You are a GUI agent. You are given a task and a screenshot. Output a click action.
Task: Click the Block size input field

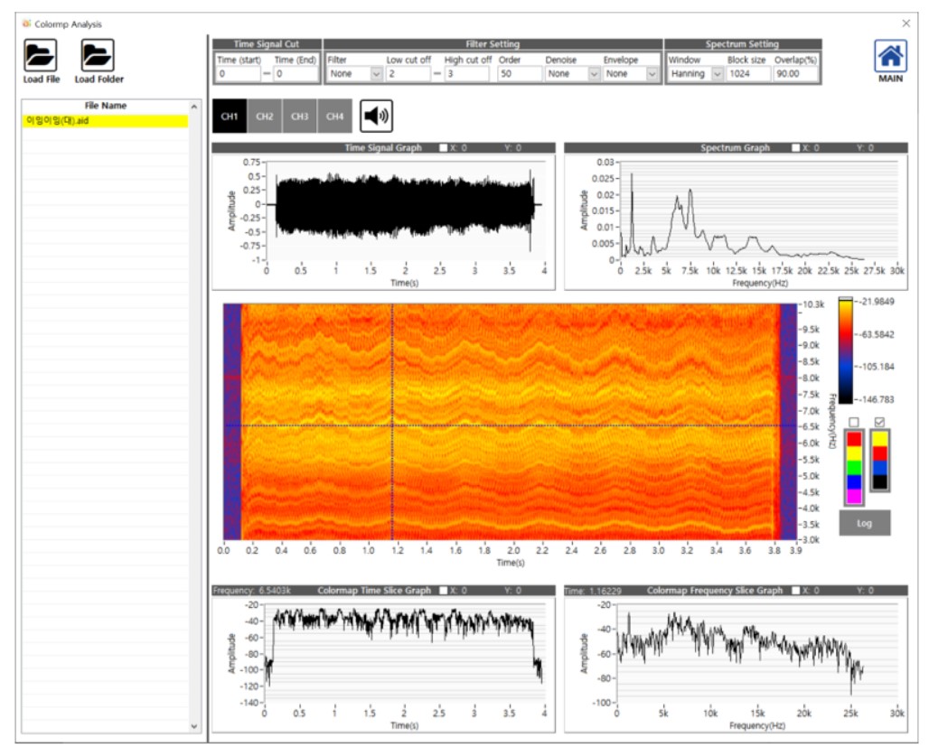click(747, 74)
